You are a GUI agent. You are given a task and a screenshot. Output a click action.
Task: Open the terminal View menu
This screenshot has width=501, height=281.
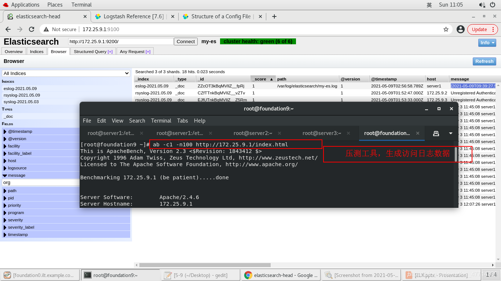(117, 121)
